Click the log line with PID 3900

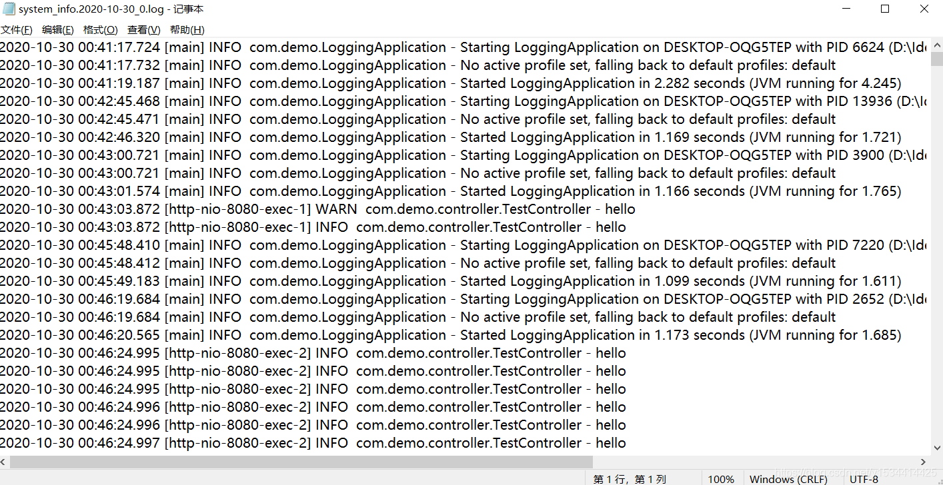463,155
